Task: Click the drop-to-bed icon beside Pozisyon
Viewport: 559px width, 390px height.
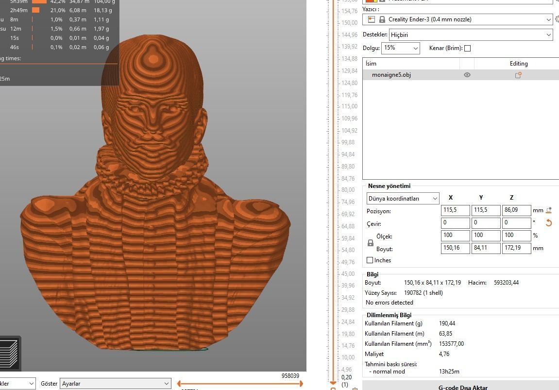Action: pos(549,210)
